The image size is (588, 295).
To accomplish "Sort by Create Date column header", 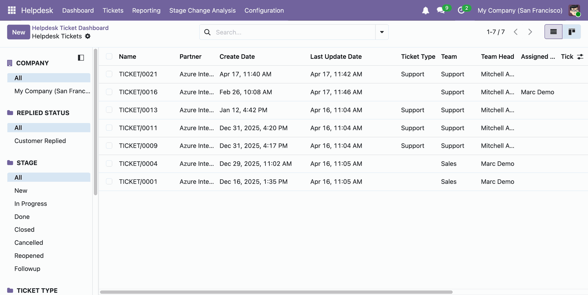I will point(237,57).
